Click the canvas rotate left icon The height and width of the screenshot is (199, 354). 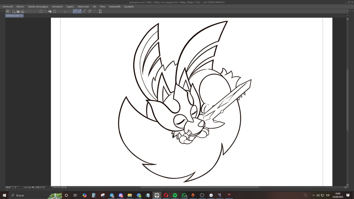[x=55, y=188]
